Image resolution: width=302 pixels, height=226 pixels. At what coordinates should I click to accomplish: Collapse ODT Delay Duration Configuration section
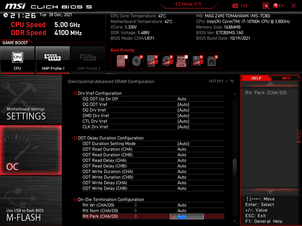pos(75,138)
